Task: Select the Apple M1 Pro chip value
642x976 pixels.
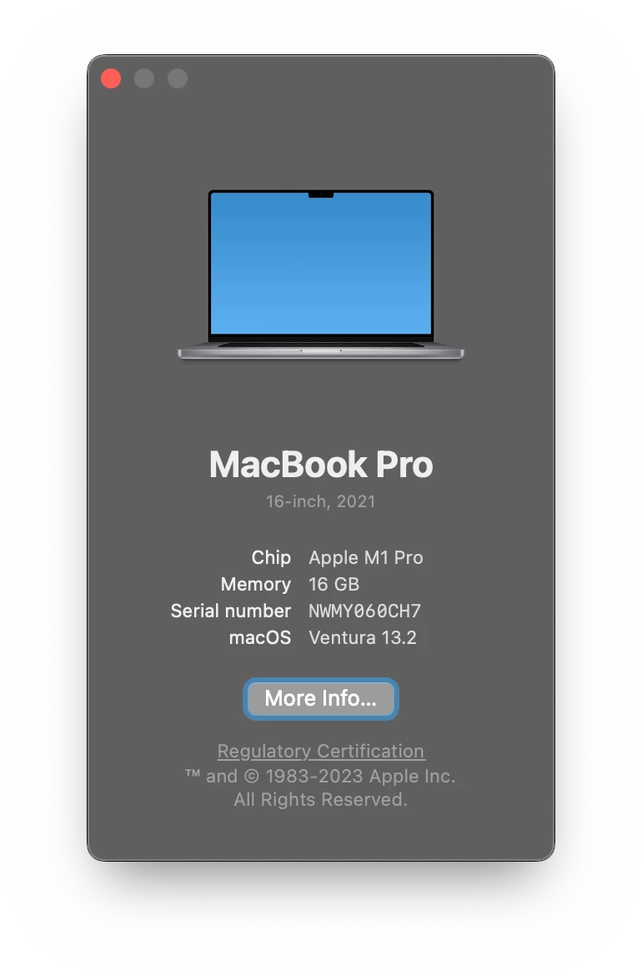Action: tap(366, 557)
